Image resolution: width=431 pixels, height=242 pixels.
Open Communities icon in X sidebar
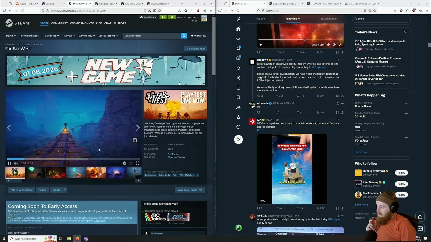(238, 107)
